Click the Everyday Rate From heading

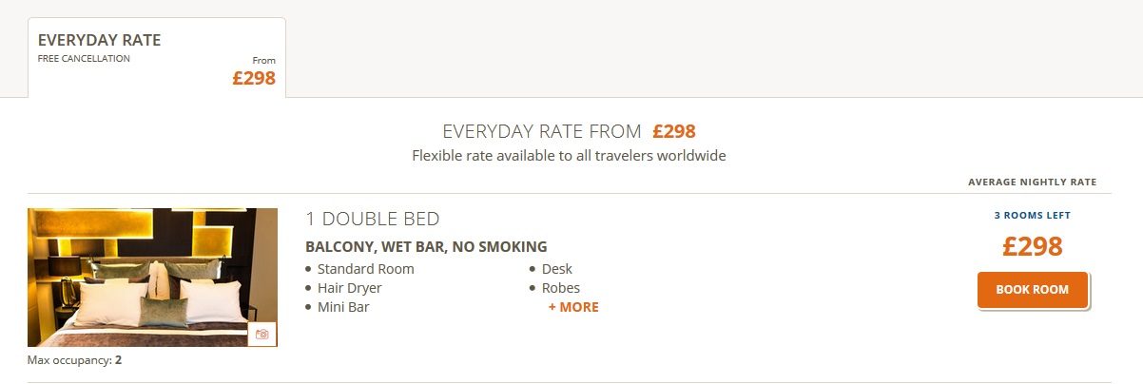point(569,131)
